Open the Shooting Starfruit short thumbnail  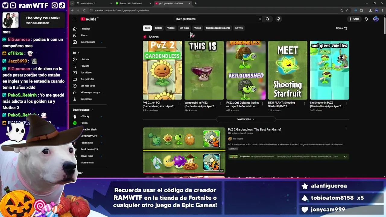288,70
